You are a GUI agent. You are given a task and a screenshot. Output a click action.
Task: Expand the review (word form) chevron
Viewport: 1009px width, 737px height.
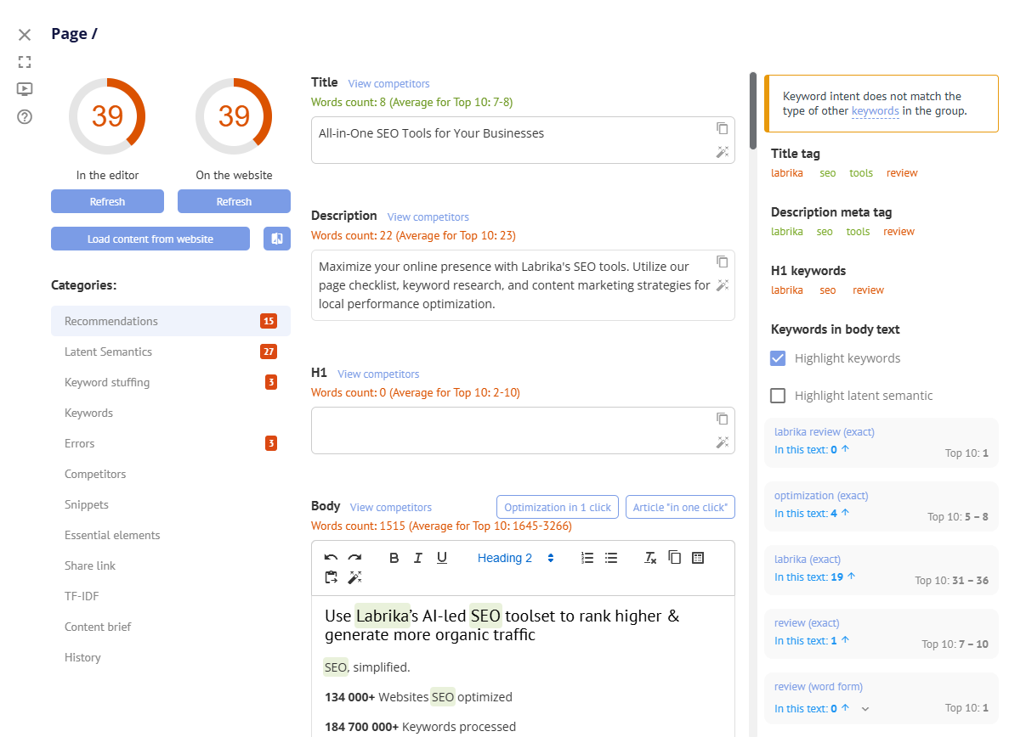point(865,709)
